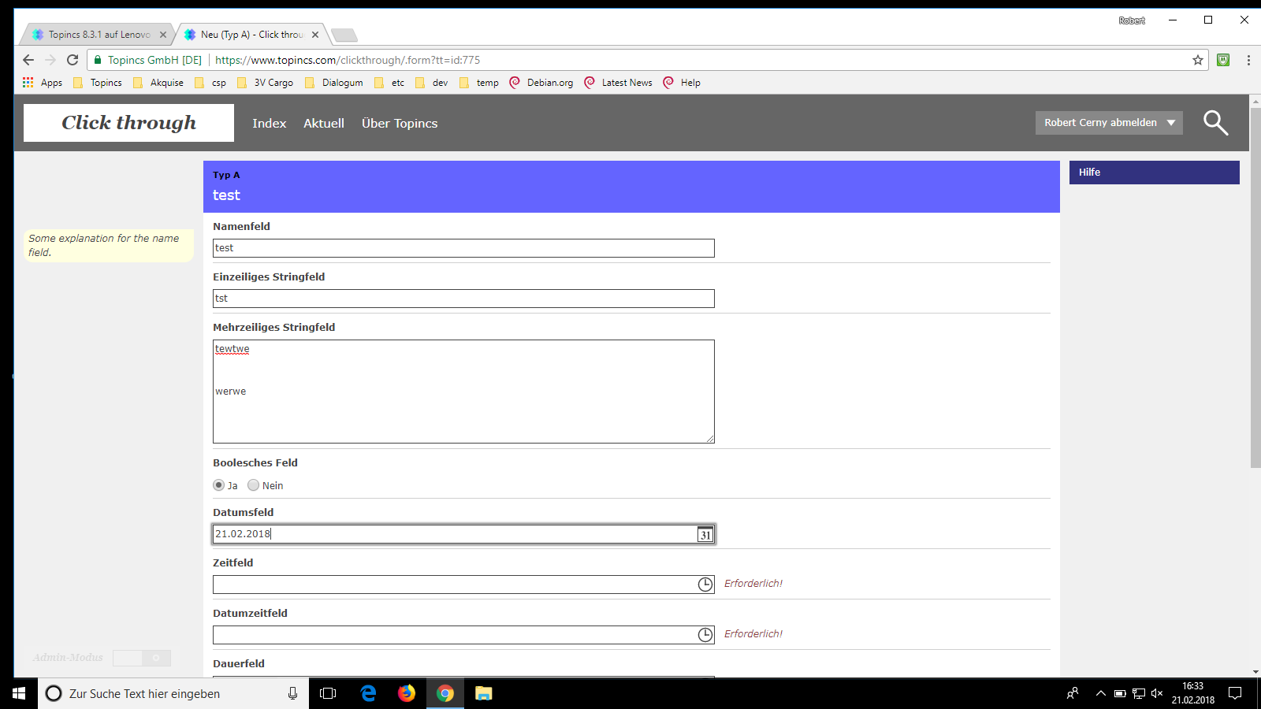The height and width of the screenshot is (709, 1261).
Task: Click into the Namenfeld text input
Action: point(463,248)
